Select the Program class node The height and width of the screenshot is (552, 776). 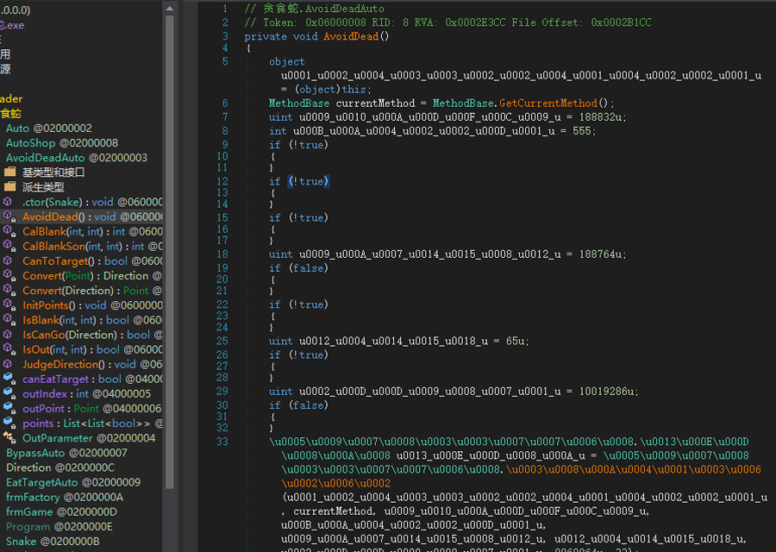click(x=59, y=527)
